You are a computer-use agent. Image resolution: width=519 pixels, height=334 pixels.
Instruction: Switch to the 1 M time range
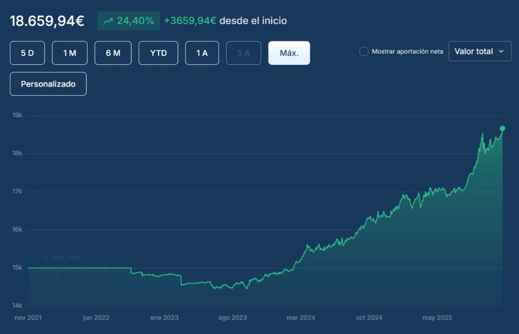pyautogui.click(x=69, y=53)
